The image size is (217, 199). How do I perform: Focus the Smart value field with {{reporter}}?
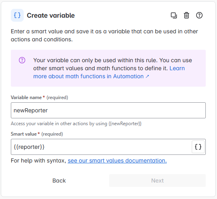pyautogui.click(x=101, y=147)
